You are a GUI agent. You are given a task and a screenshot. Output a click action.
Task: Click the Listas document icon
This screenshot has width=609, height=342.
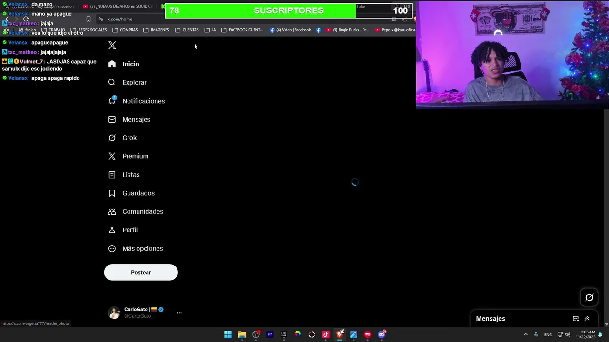(112, 175)
